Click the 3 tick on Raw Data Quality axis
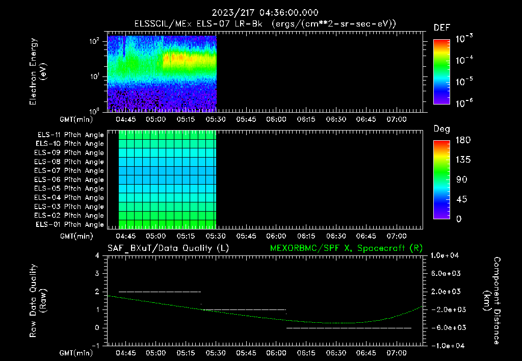 pyautogui.click(x=97, y=274)
